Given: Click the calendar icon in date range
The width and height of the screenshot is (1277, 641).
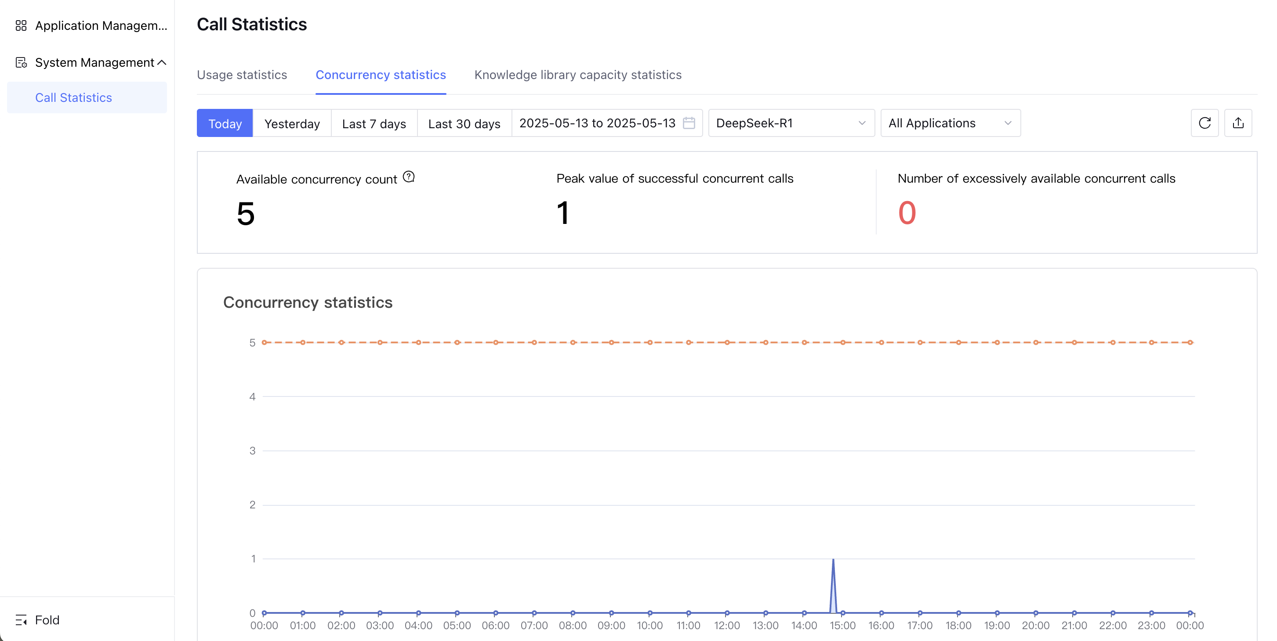Looking at the screenshot, I should (689, 123).
